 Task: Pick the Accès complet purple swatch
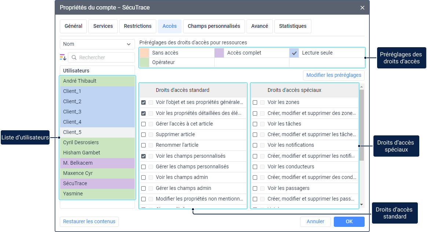219,53
